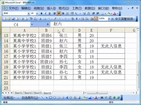Viewport: 141px width, 105px height.
Task: Select the Rectangle drawing tool
Action: [x=50, y=98]
